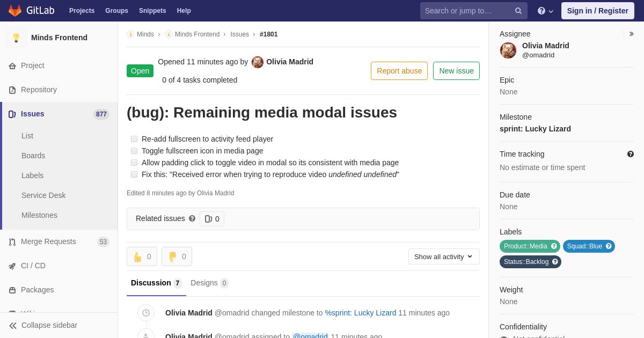
Task: Click the Issues icon in sidebar
Action: (12, 114)
